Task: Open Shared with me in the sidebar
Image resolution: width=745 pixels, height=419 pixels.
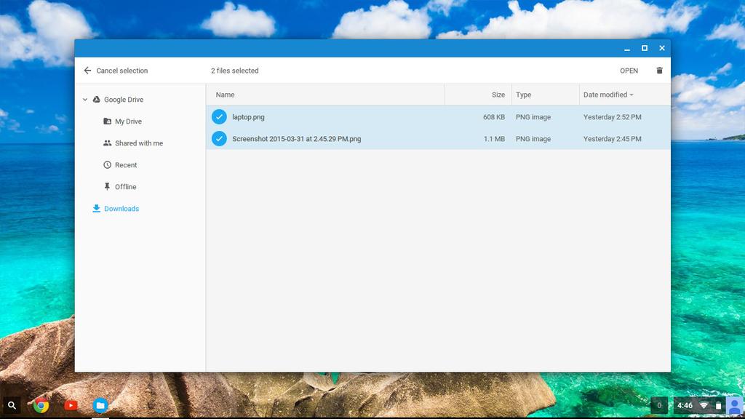Action: click(x=139, y=143)
